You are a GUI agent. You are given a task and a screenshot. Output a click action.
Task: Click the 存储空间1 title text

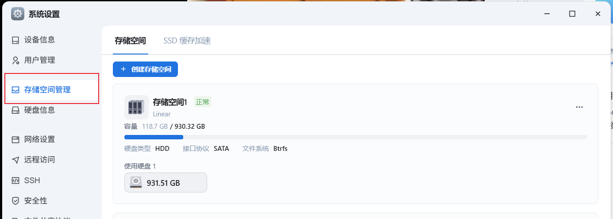coord(170,102)
